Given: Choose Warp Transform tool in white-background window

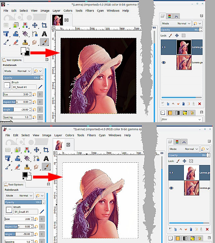Looking at the screenshot, I should click(x=17, y=158).
